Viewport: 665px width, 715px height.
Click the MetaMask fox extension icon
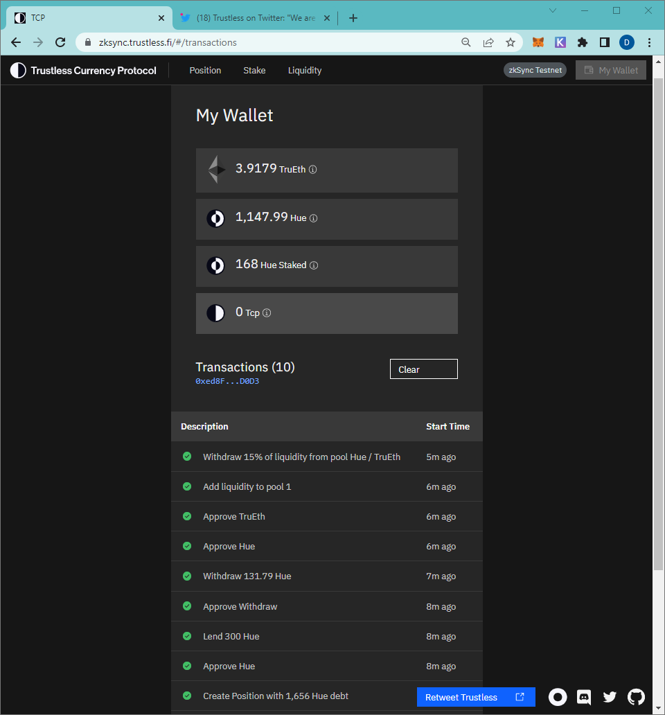tap(538, 42)
